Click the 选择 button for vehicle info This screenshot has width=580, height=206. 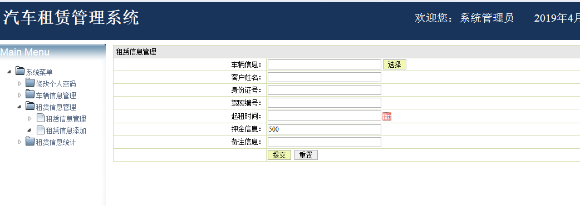394,64
